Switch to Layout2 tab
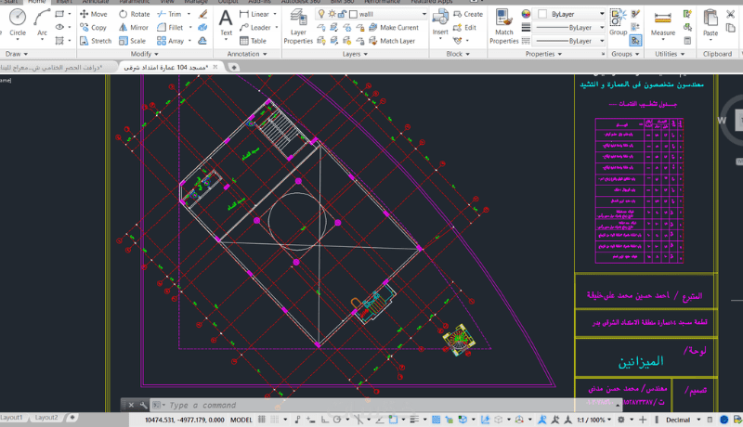The image size is (743, 427). (x=46, y=418)
